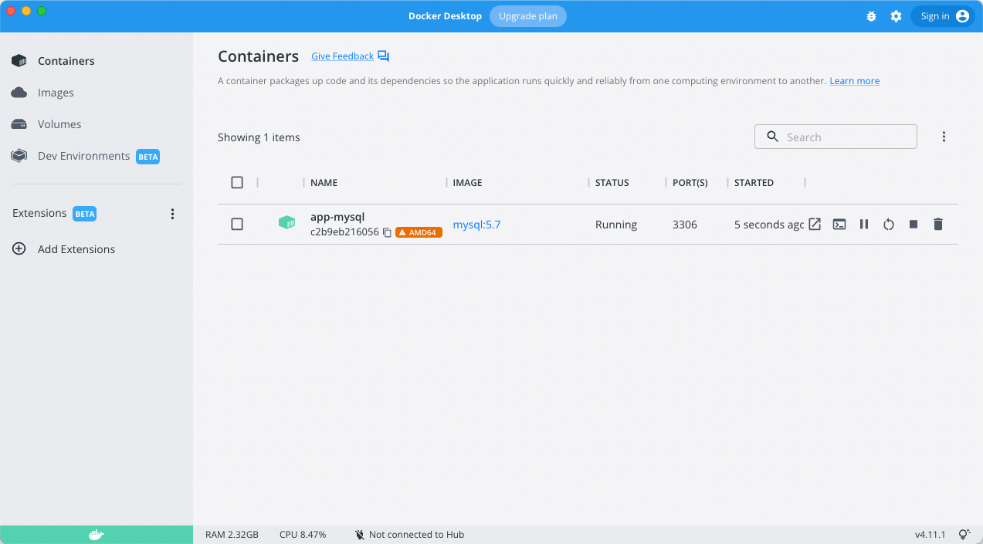The width and height of the screenshot is (983, 544).
Task: Focus the Search containers field
Action: 836,137
